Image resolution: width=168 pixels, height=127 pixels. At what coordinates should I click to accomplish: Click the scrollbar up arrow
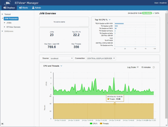[x=166, y=12]
